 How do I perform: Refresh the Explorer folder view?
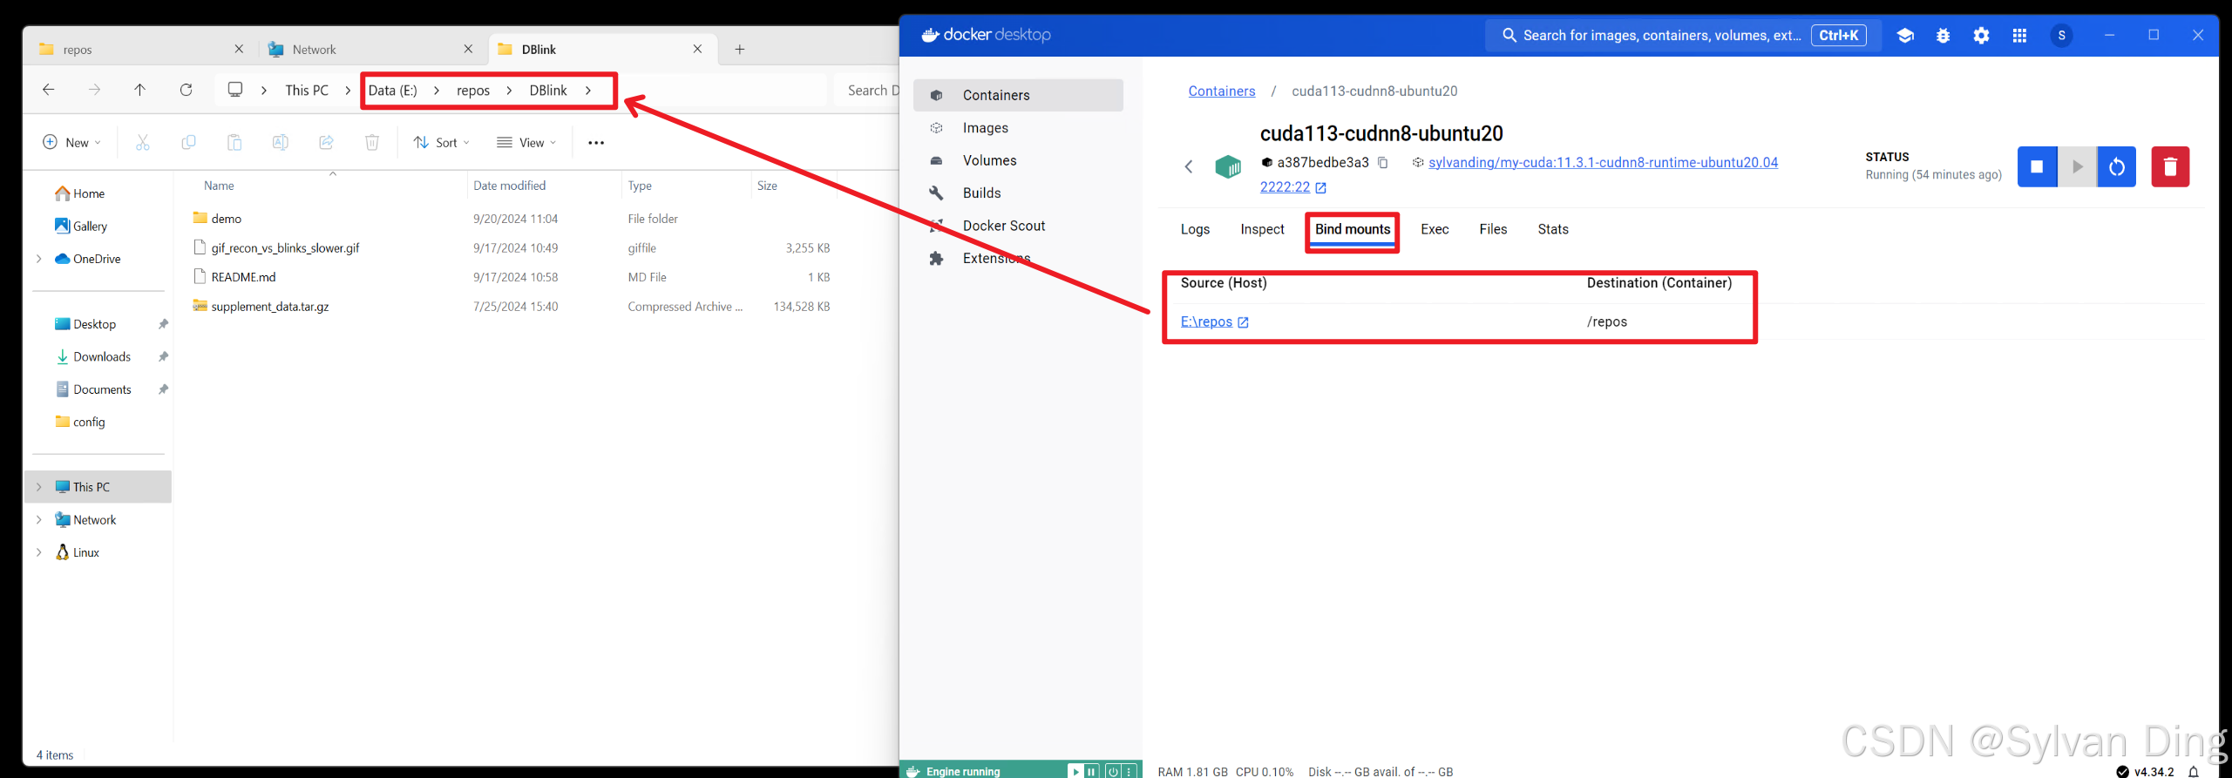(186, 90)
